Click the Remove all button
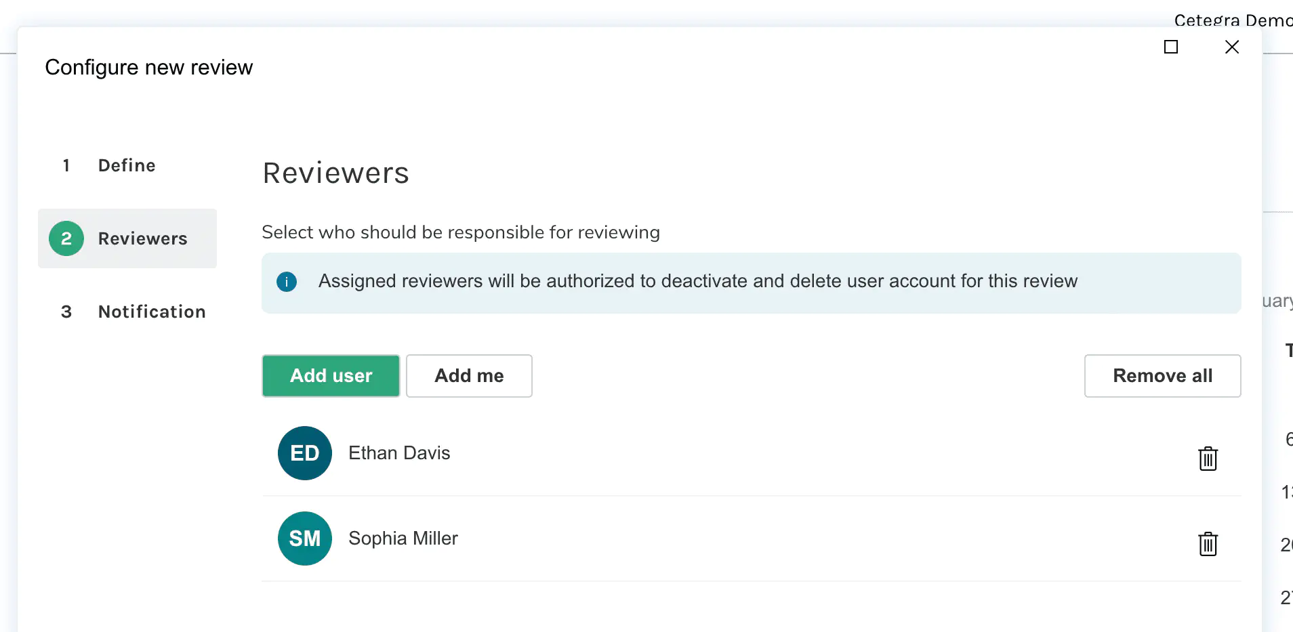Screen dimensions: 1293x632 [1162, 376]
